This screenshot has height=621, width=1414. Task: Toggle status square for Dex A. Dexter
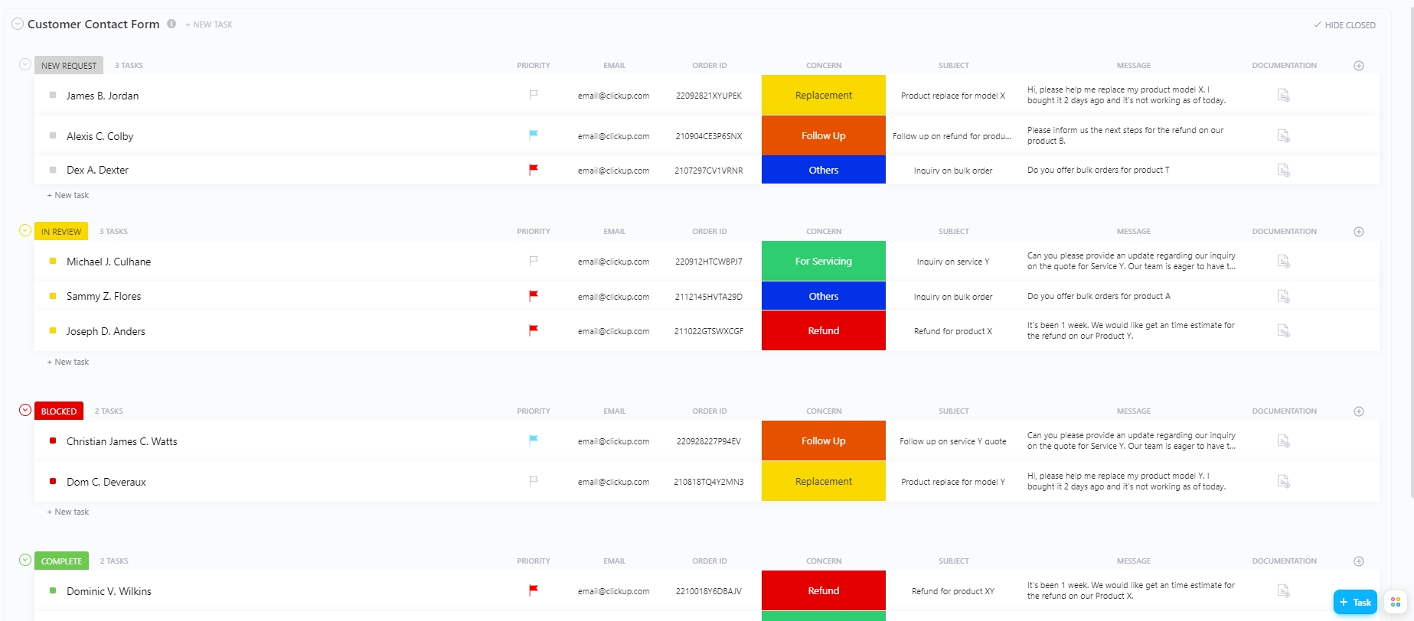53,170
